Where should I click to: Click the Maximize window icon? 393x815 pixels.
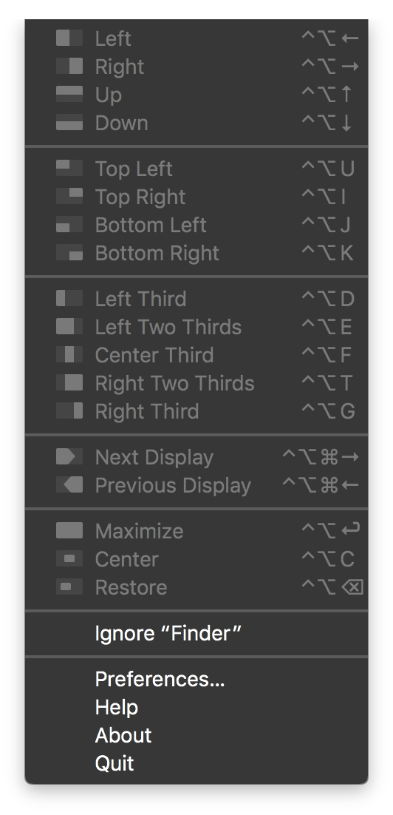tap(69, 531)
